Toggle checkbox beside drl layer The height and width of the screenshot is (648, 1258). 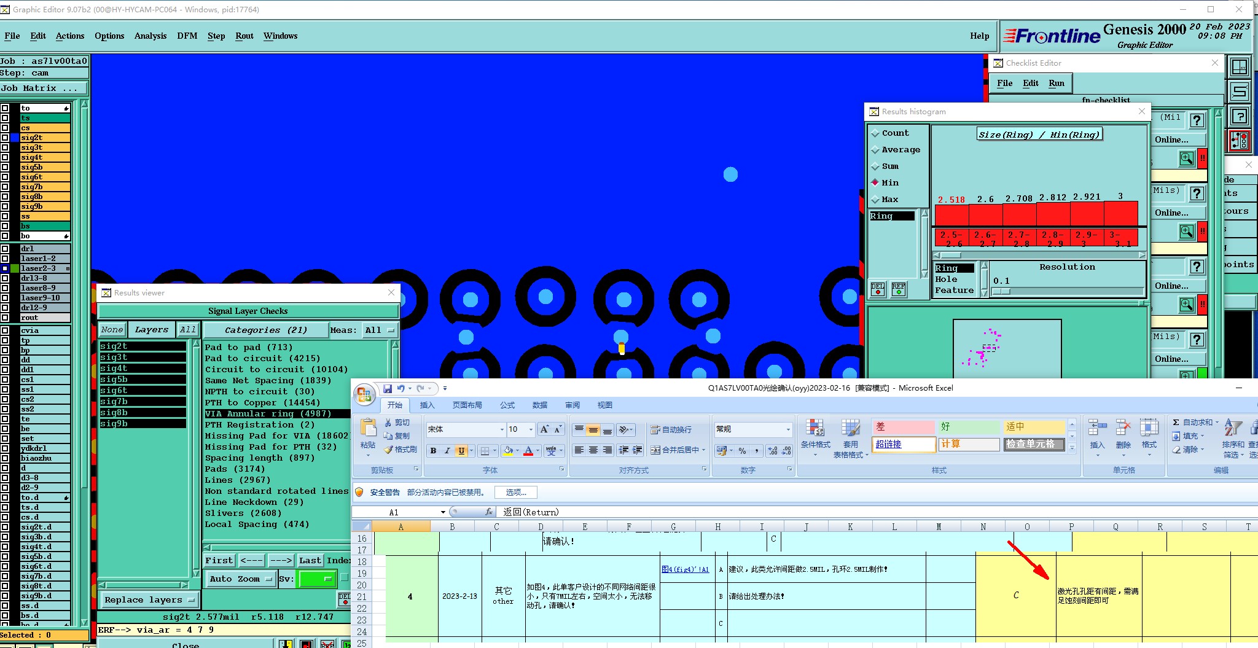5,249
